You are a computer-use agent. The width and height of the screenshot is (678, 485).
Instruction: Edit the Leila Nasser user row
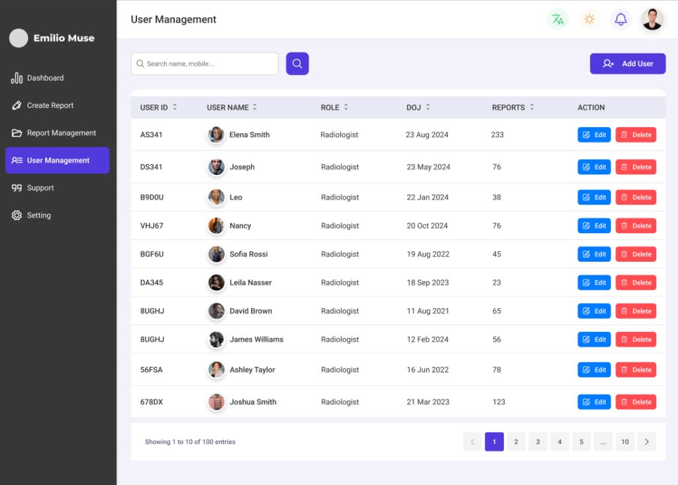[594, 282]
